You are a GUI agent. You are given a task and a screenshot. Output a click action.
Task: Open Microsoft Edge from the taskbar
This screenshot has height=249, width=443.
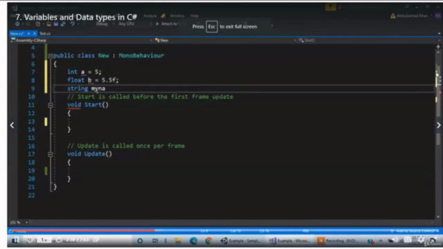[x=194, y=241]
